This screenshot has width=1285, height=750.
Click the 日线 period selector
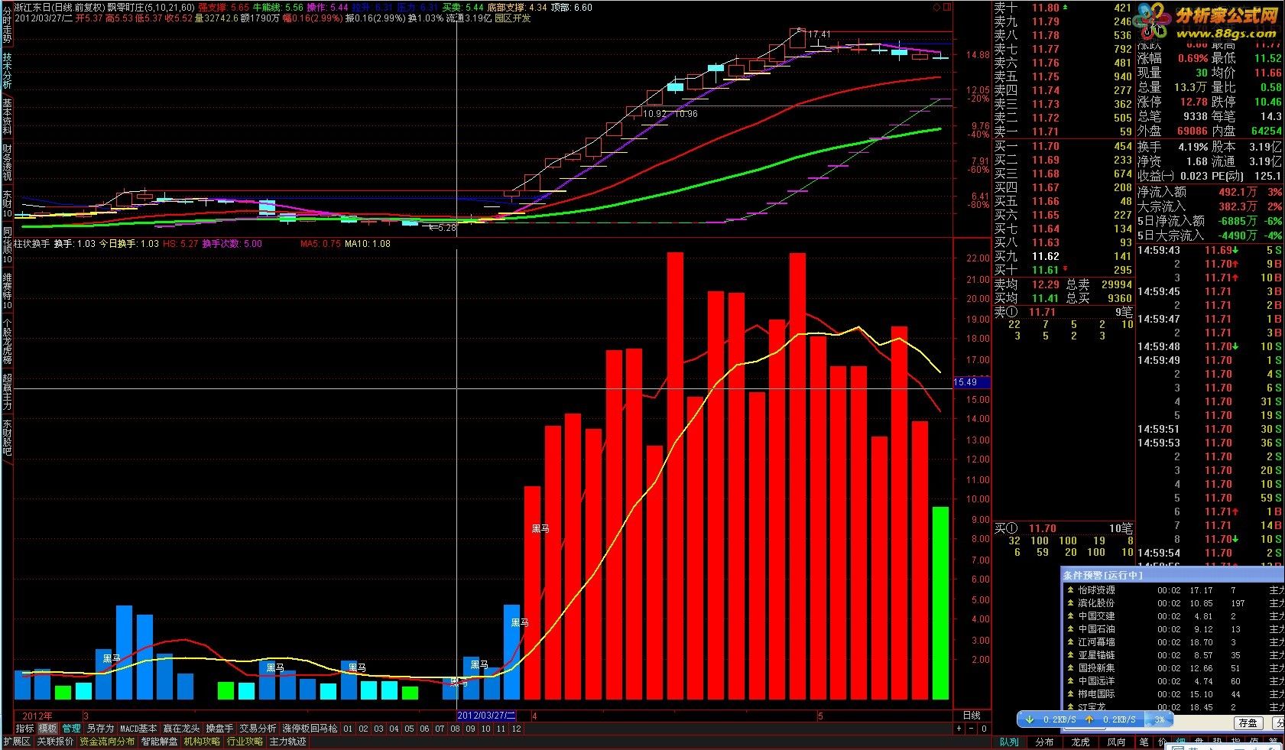pos(972,716)
